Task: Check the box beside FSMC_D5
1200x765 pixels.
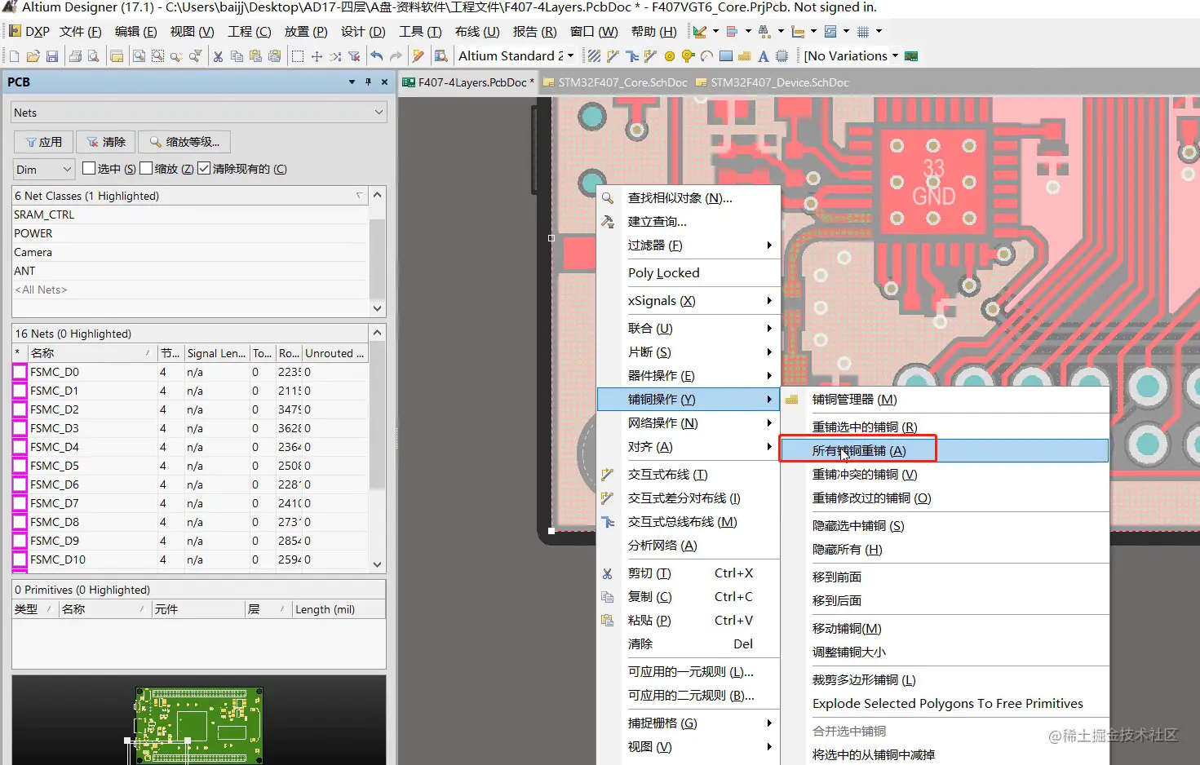Action: click(20, 466)
